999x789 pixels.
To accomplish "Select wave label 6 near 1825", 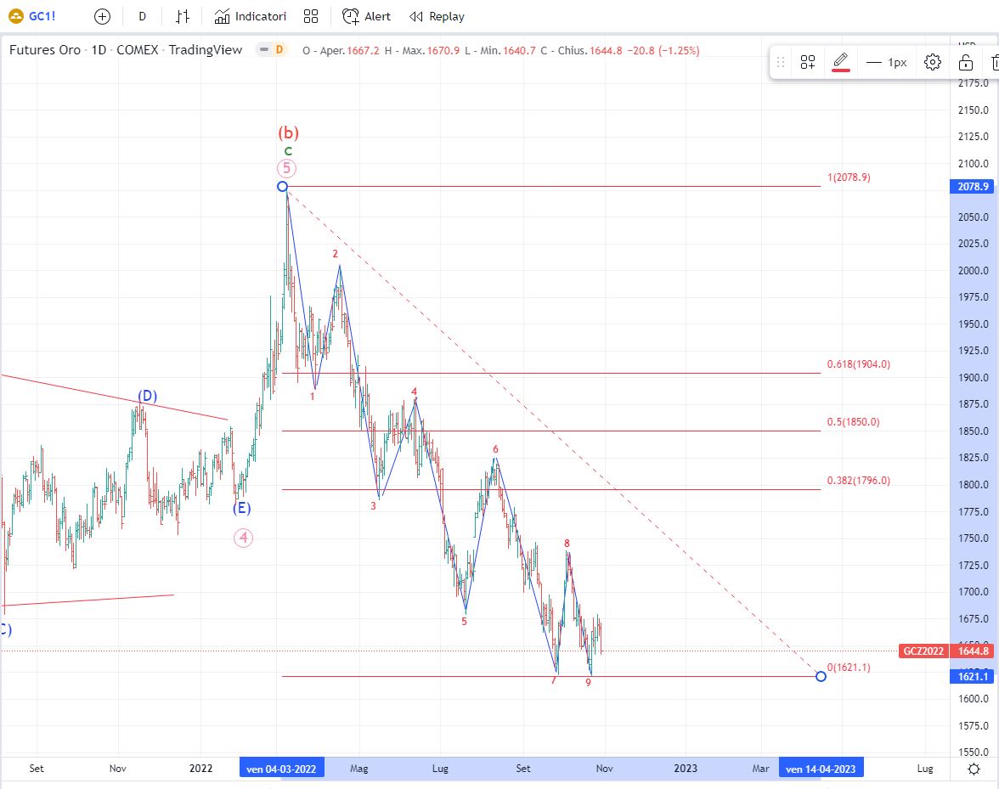I will pyautogui.click(x=496, y=449).
